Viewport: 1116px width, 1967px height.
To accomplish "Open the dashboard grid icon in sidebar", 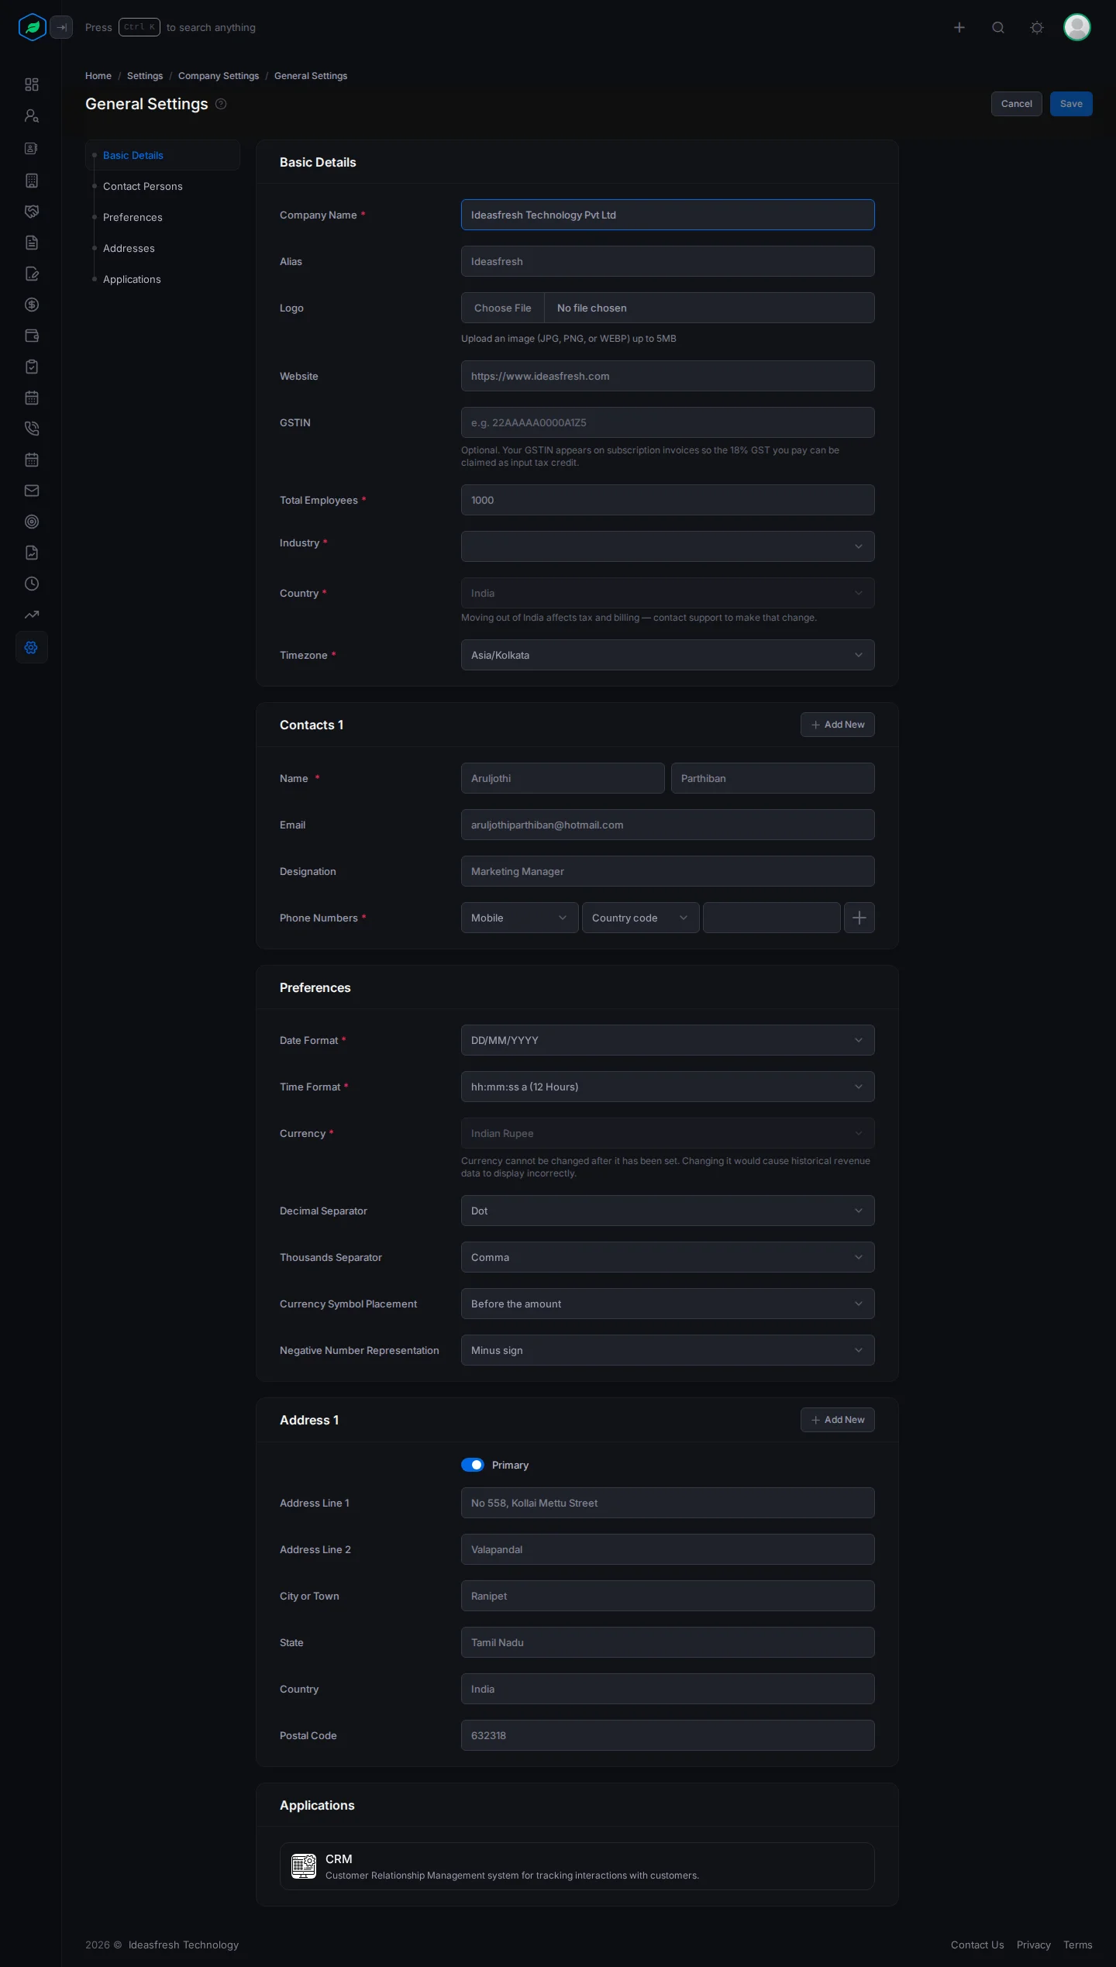I will (x=32, y=84).
